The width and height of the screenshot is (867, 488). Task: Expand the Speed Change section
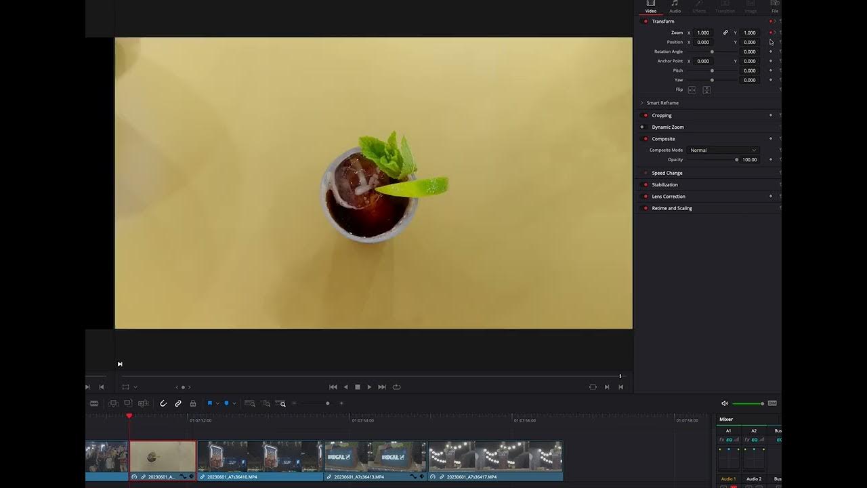pyautogui.click(x=667, y=173)
